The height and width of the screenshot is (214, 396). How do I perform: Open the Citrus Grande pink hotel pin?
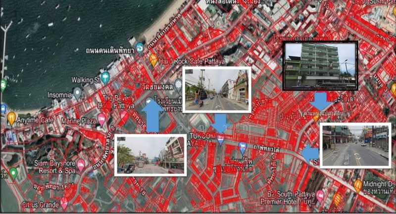(64, 203)
